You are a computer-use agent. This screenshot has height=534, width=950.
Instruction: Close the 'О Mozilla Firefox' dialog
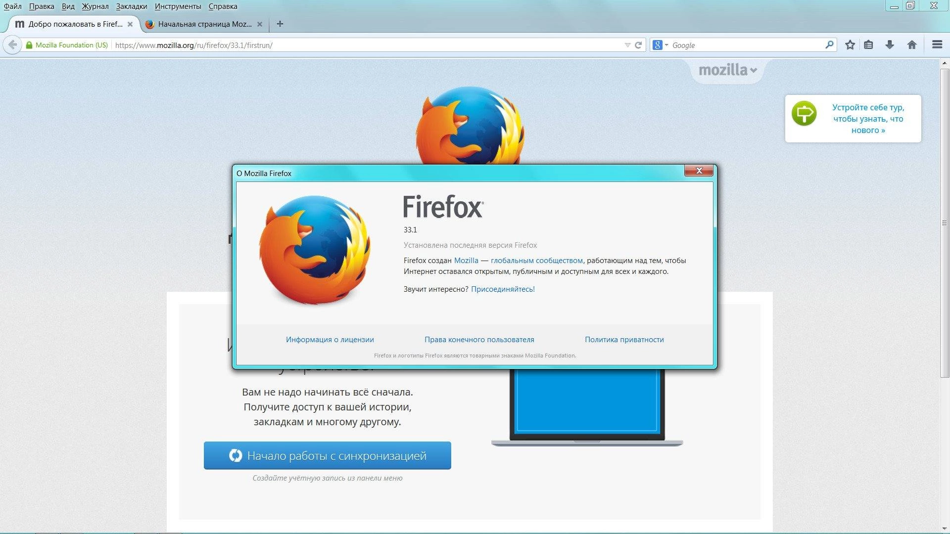699,171
